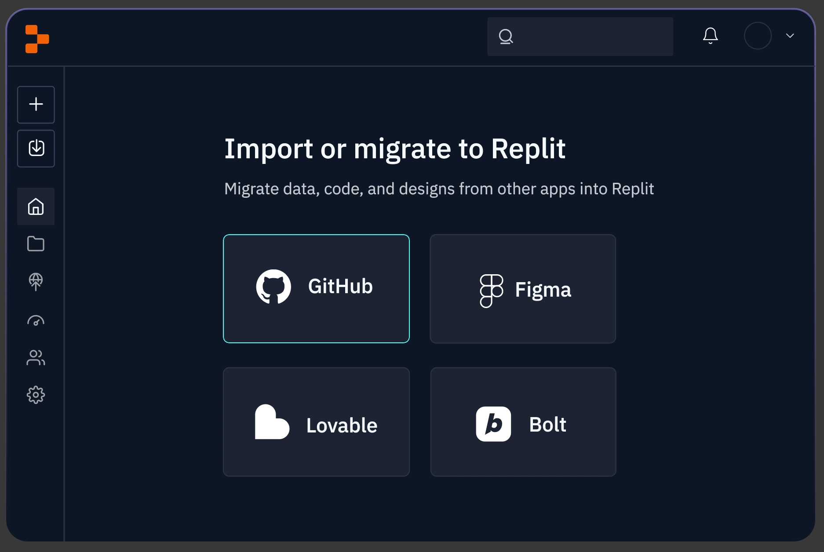Viewport: 824px width, 552px height.
Task: Click the search magnifier icon
Action: 506,36
